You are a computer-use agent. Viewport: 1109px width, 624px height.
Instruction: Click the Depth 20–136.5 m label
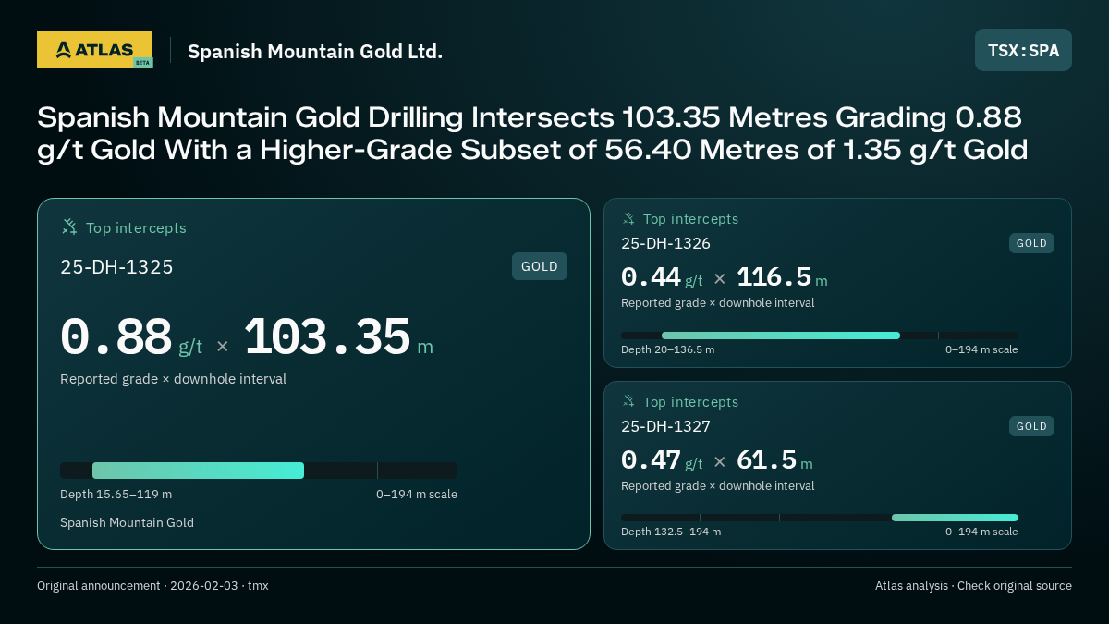pos(667,349)
